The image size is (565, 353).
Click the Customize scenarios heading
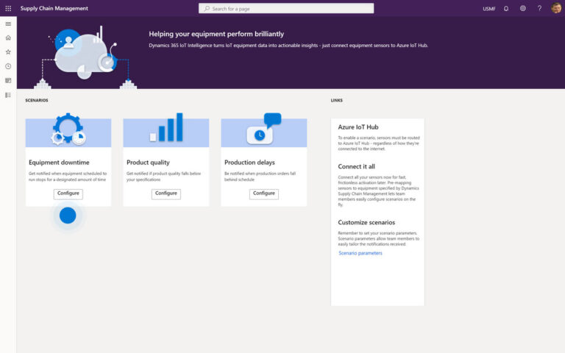point(366,222)
